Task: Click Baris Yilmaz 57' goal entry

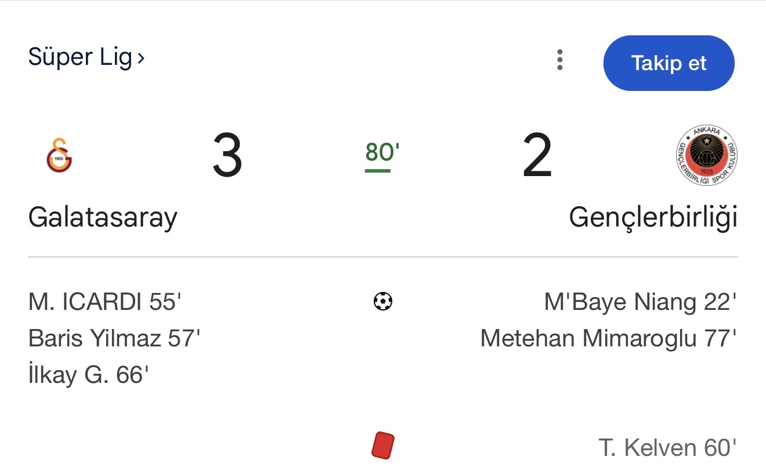Action: pyautogui.click(x=114, y=338)
